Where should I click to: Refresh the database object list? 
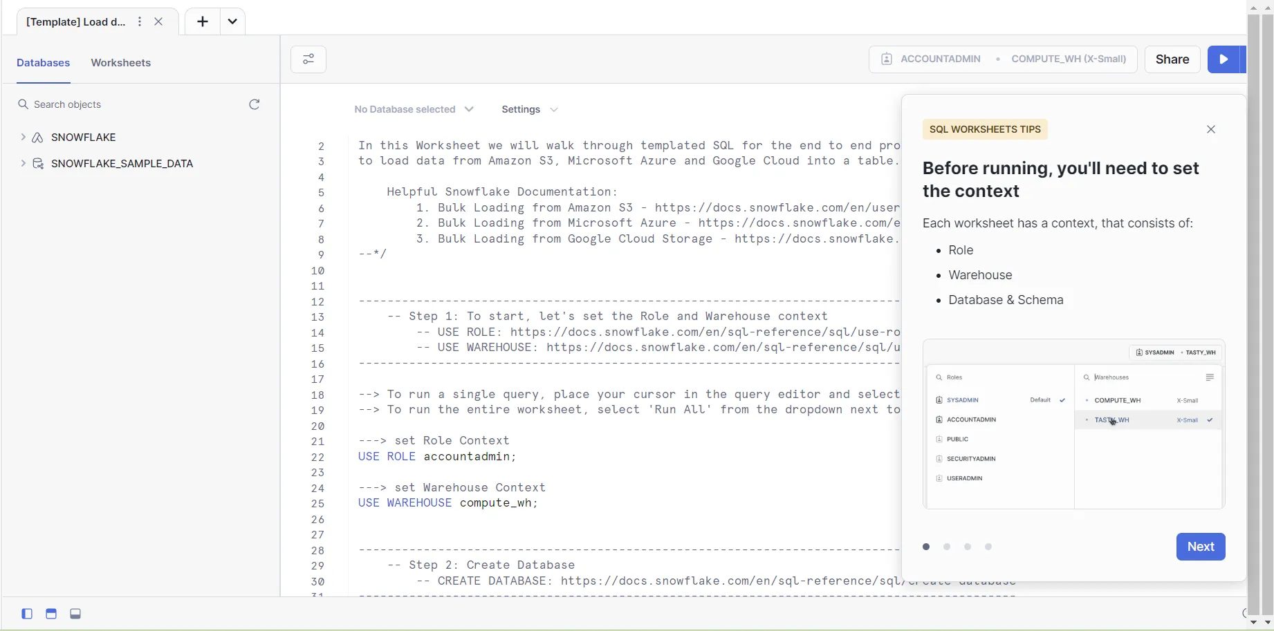pyautogui.click(x=255, y=104)
